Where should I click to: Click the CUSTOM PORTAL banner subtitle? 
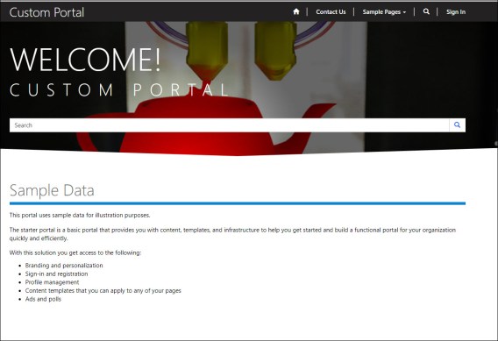119,90
